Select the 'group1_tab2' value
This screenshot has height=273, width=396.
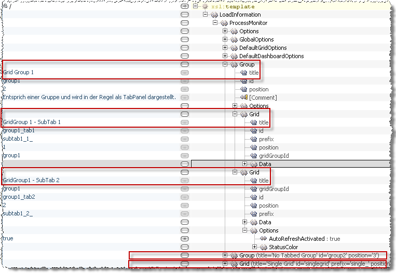[x=19, y=197]
